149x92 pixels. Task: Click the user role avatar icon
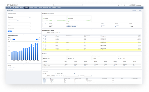pyautogui.click(x=130, y=5)
